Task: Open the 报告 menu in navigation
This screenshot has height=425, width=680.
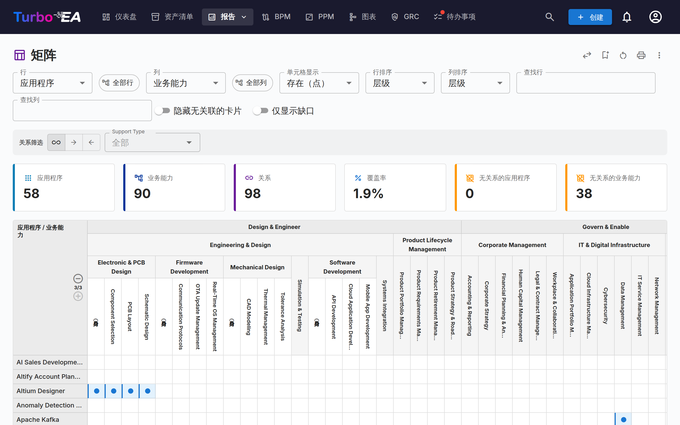Action: click(x=227, y=17)
